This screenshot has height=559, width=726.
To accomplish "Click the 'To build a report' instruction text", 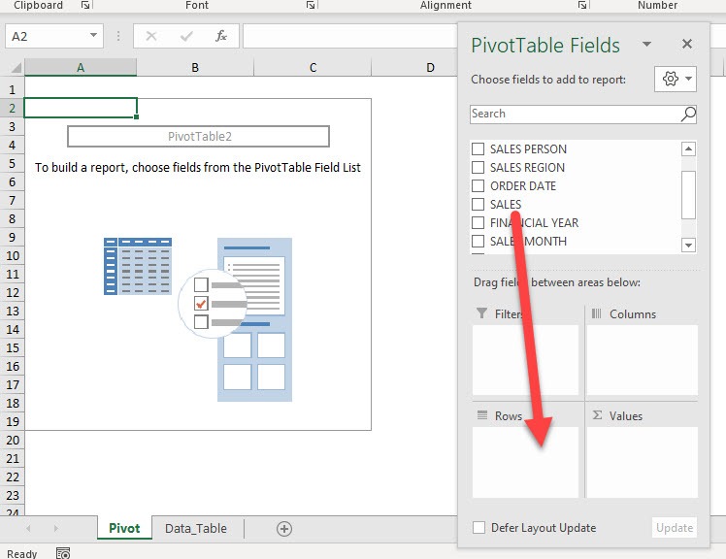I will point(198,168).
